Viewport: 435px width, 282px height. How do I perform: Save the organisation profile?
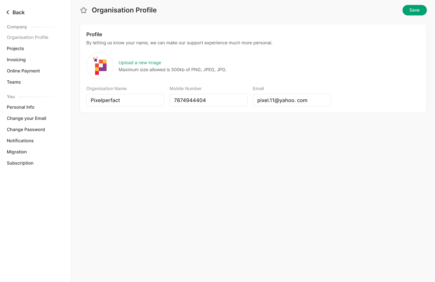[414, 10]
